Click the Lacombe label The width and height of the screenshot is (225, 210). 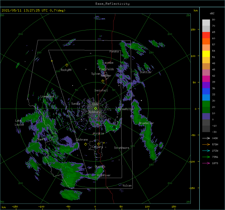click(x=108, y=63)
